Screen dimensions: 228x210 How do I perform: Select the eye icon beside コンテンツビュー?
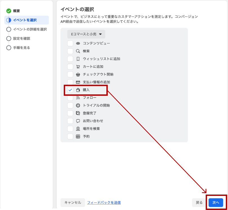coord(78,43)
